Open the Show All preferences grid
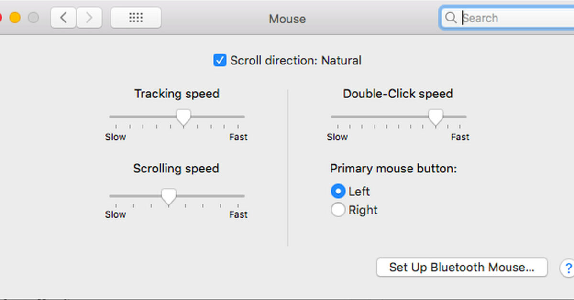Screen dimensions: 574x300 coord(135,17)
